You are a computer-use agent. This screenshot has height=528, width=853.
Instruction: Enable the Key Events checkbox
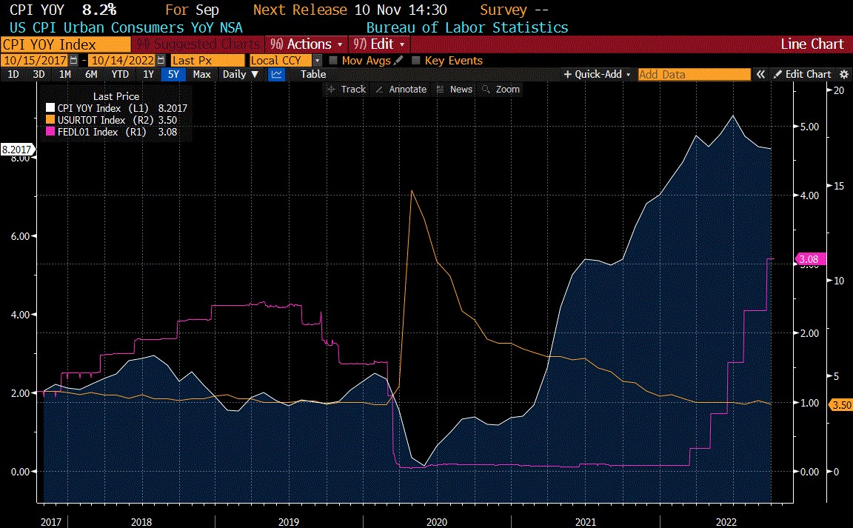416,61
